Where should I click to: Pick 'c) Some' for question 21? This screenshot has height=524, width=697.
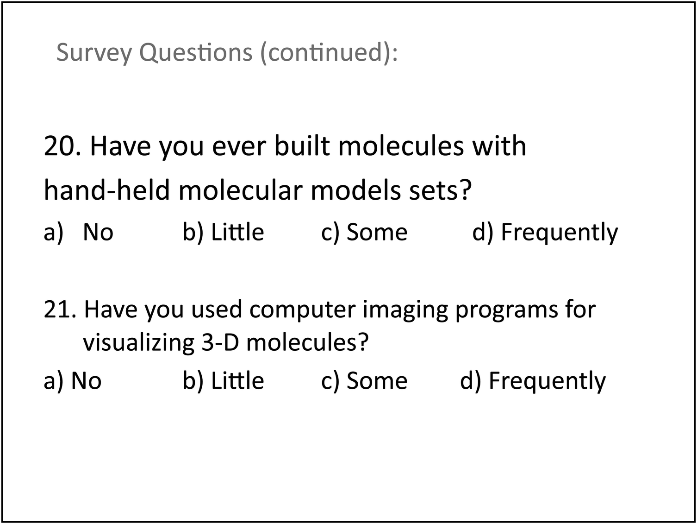click(364, 381)
